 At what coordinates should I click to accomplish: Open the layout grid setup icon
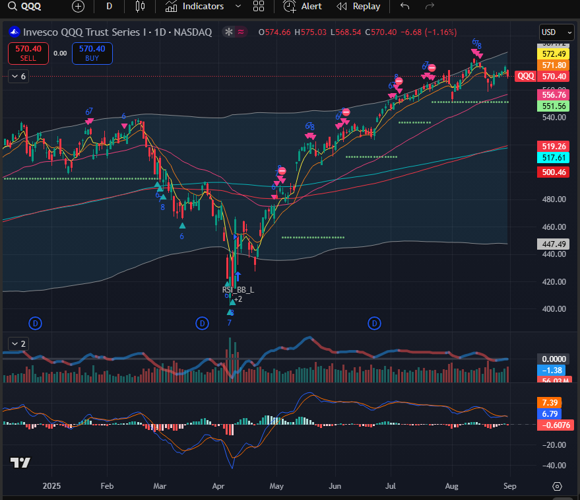(x=258, y=7)
